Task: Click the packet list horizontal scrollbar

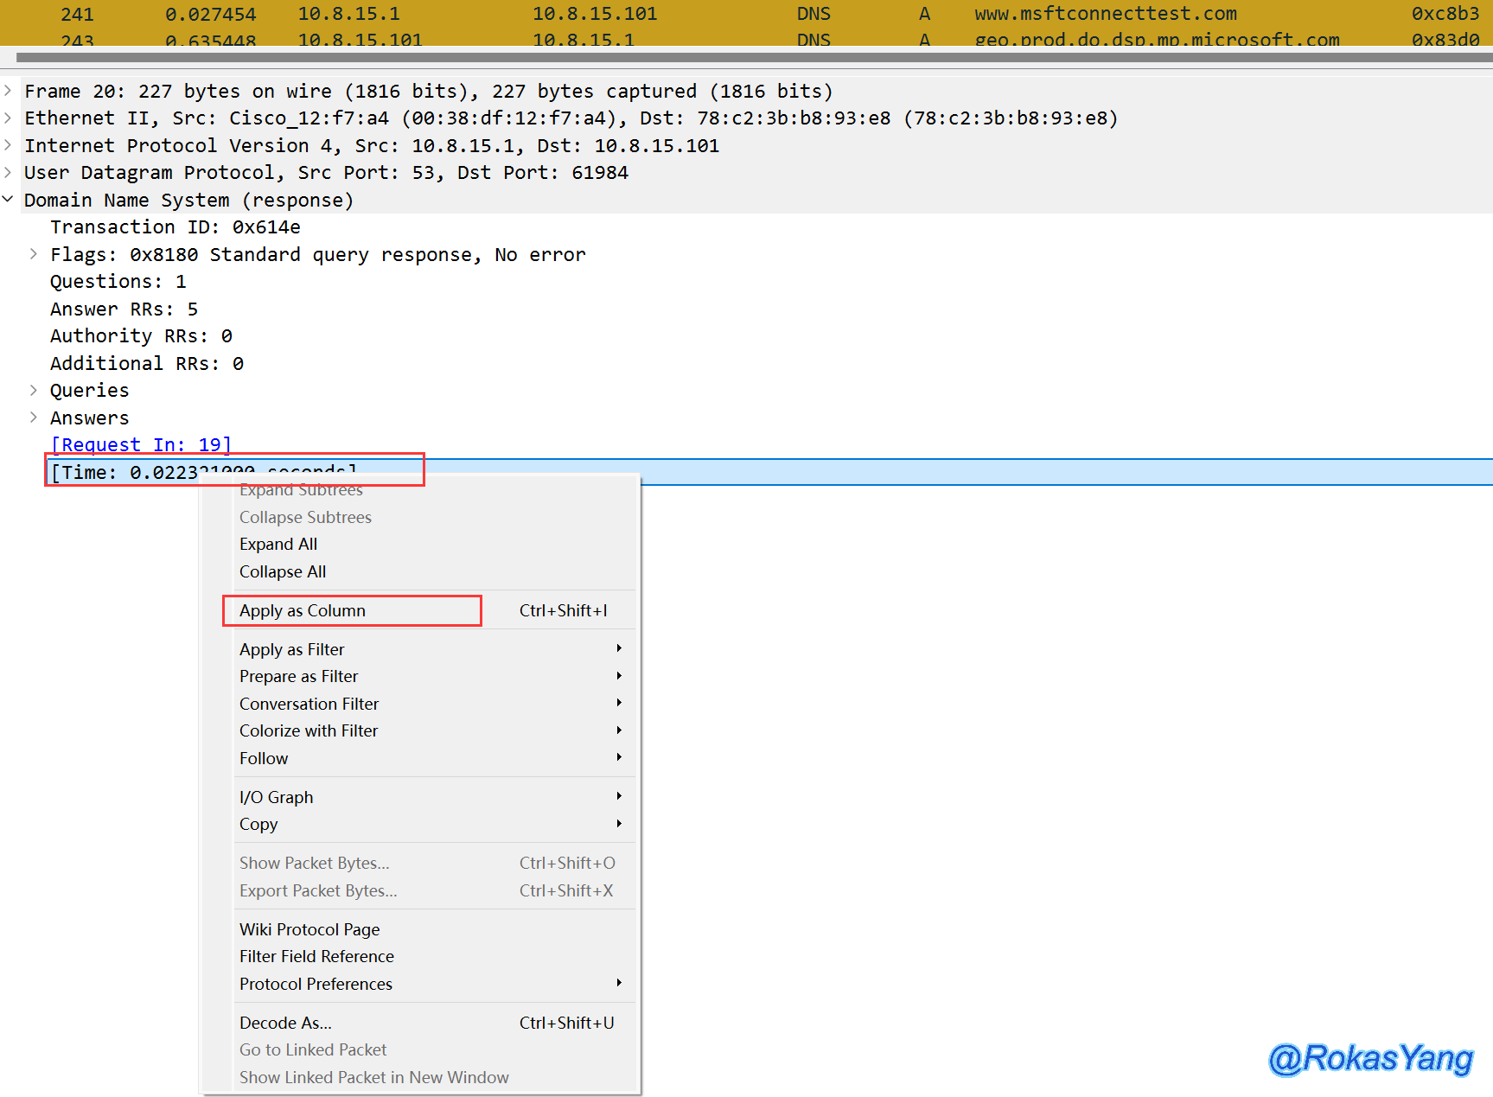Action: [743, 57]
